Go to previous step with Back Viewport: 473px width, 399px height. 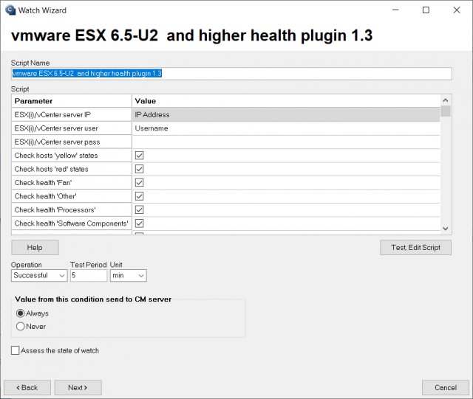(27, 387)
